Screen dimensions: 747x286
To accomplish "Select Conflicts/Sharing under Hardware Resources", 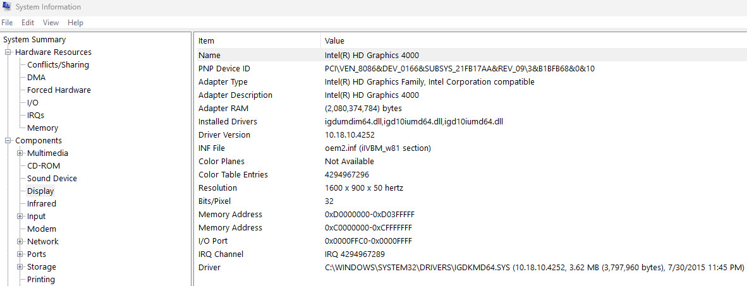I will (58, 65).
